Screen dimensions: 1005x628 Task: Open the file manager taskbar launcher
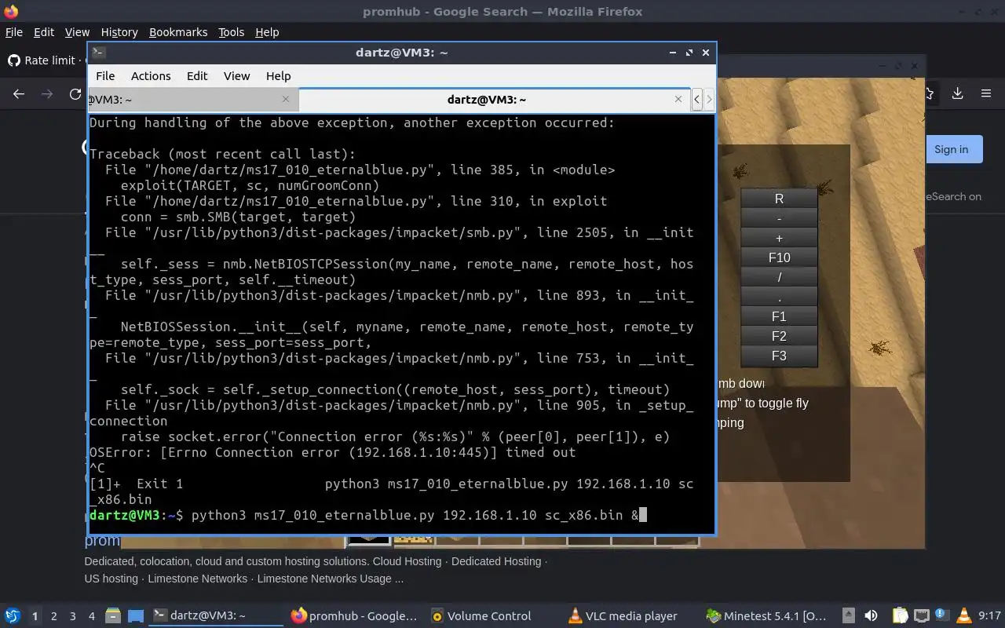(x=113, y=616)
